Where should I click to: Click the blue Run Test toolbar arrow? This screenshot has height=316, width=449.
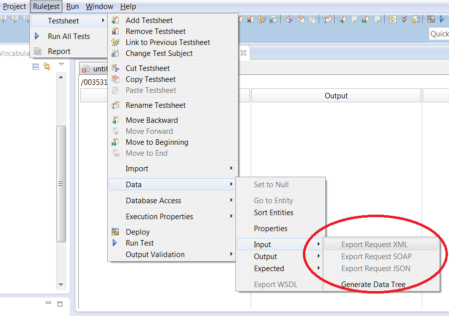442,19
